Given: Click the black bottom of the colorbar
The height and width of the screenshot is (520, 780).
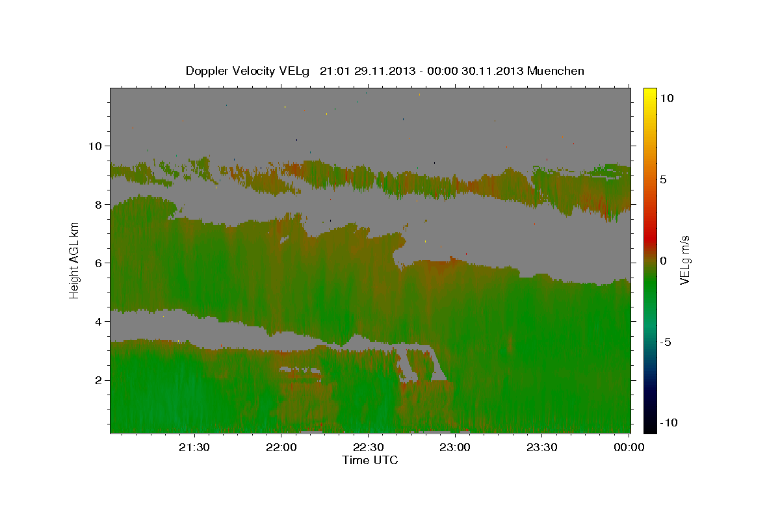Looking at the screenshot, I should click(x=649, y=427).
